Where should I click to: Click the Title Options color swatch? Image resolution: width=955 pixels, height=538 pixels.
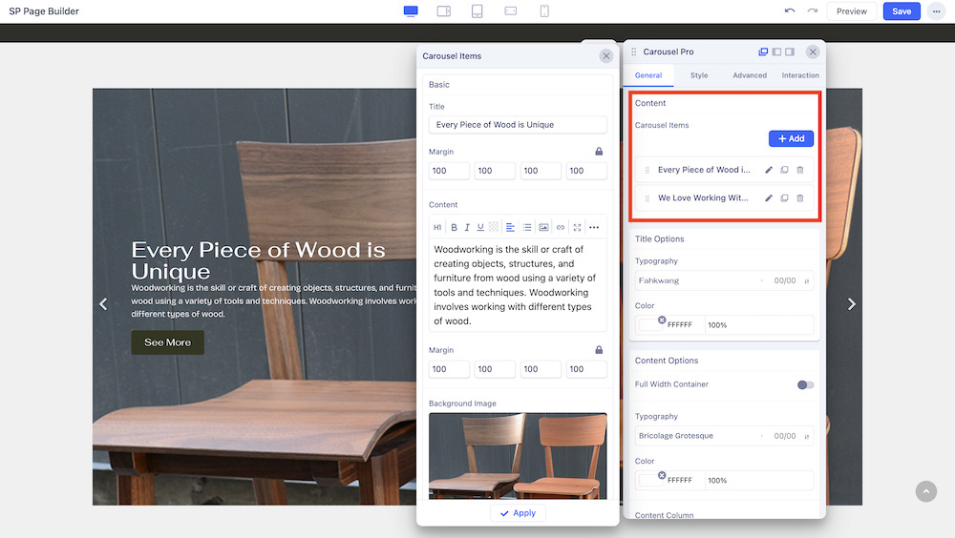650,325
